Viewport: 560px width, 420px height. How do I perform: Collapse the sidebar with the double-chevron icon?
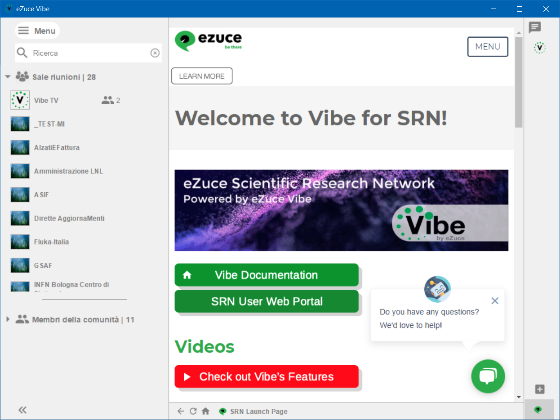(22, 410)
